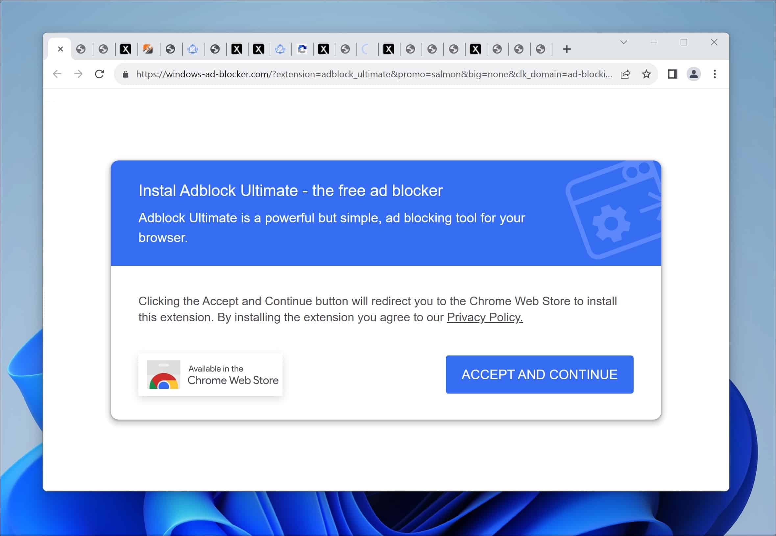Open Chrome three-dot menu

(715, 74)
